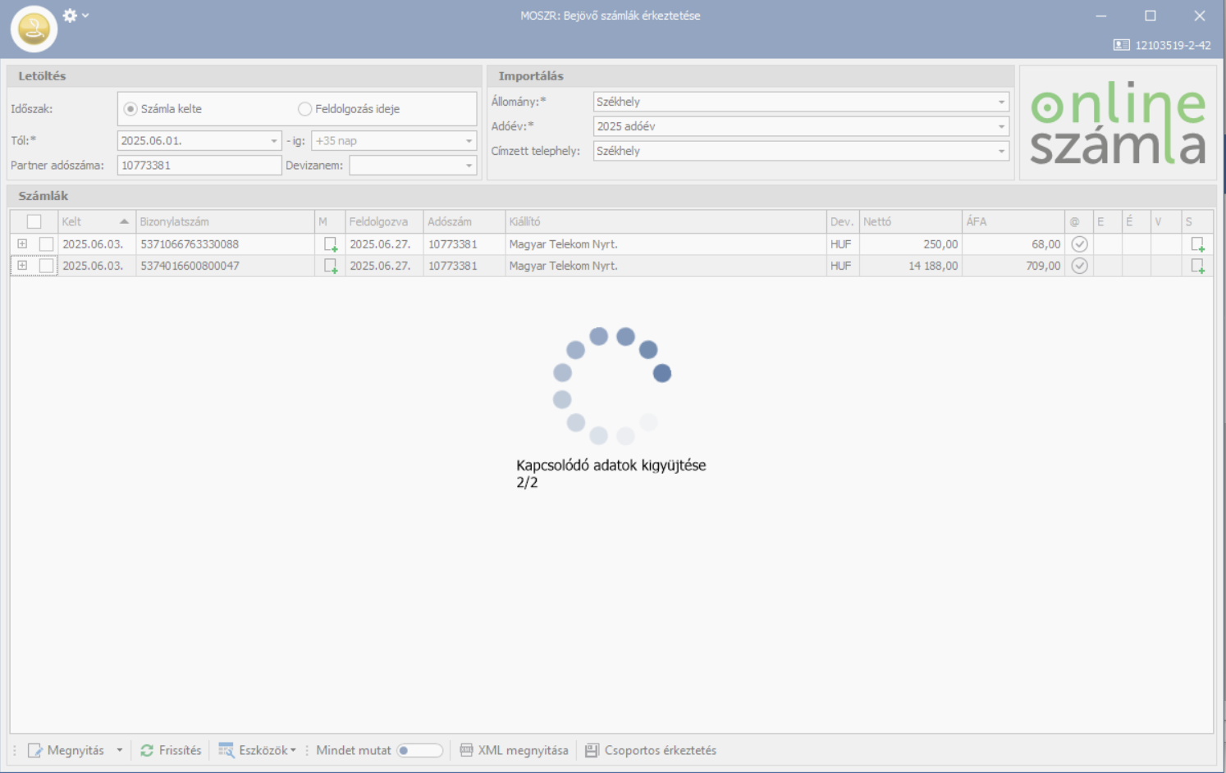The width and height of the screenshot is (1226, 773).
Task: Click the 250,00 Nettó cell
Action: [910, 244]
